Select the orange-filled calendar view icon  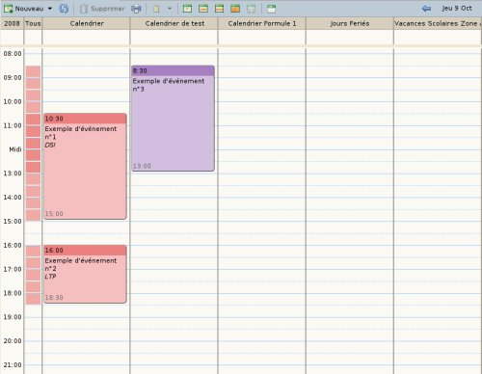coord(235,9)
